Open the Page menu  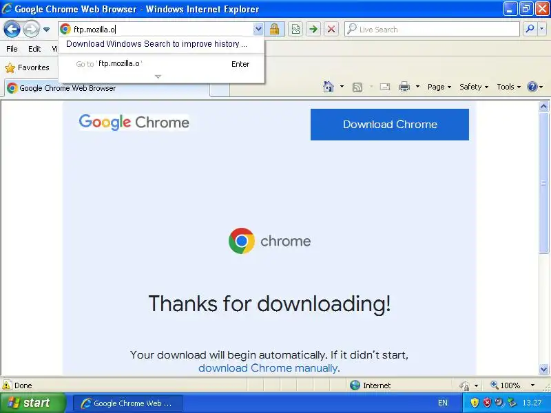439,87
